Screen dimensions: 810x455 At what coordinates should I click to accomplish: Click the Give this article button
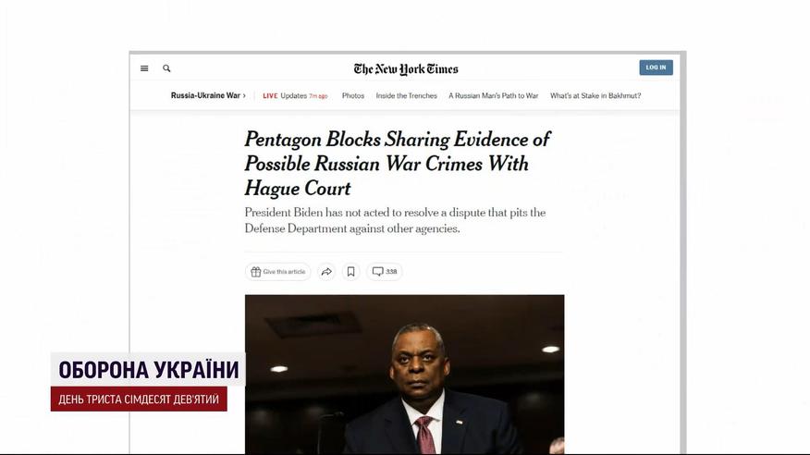point(278,272)
